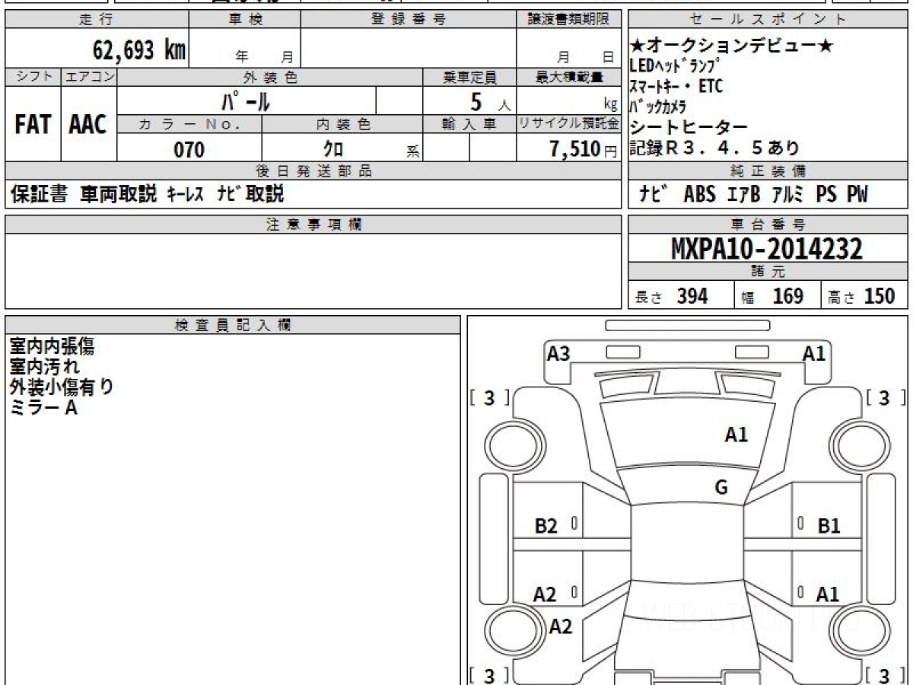Click the 後日発送部品 header

[313, 171]
